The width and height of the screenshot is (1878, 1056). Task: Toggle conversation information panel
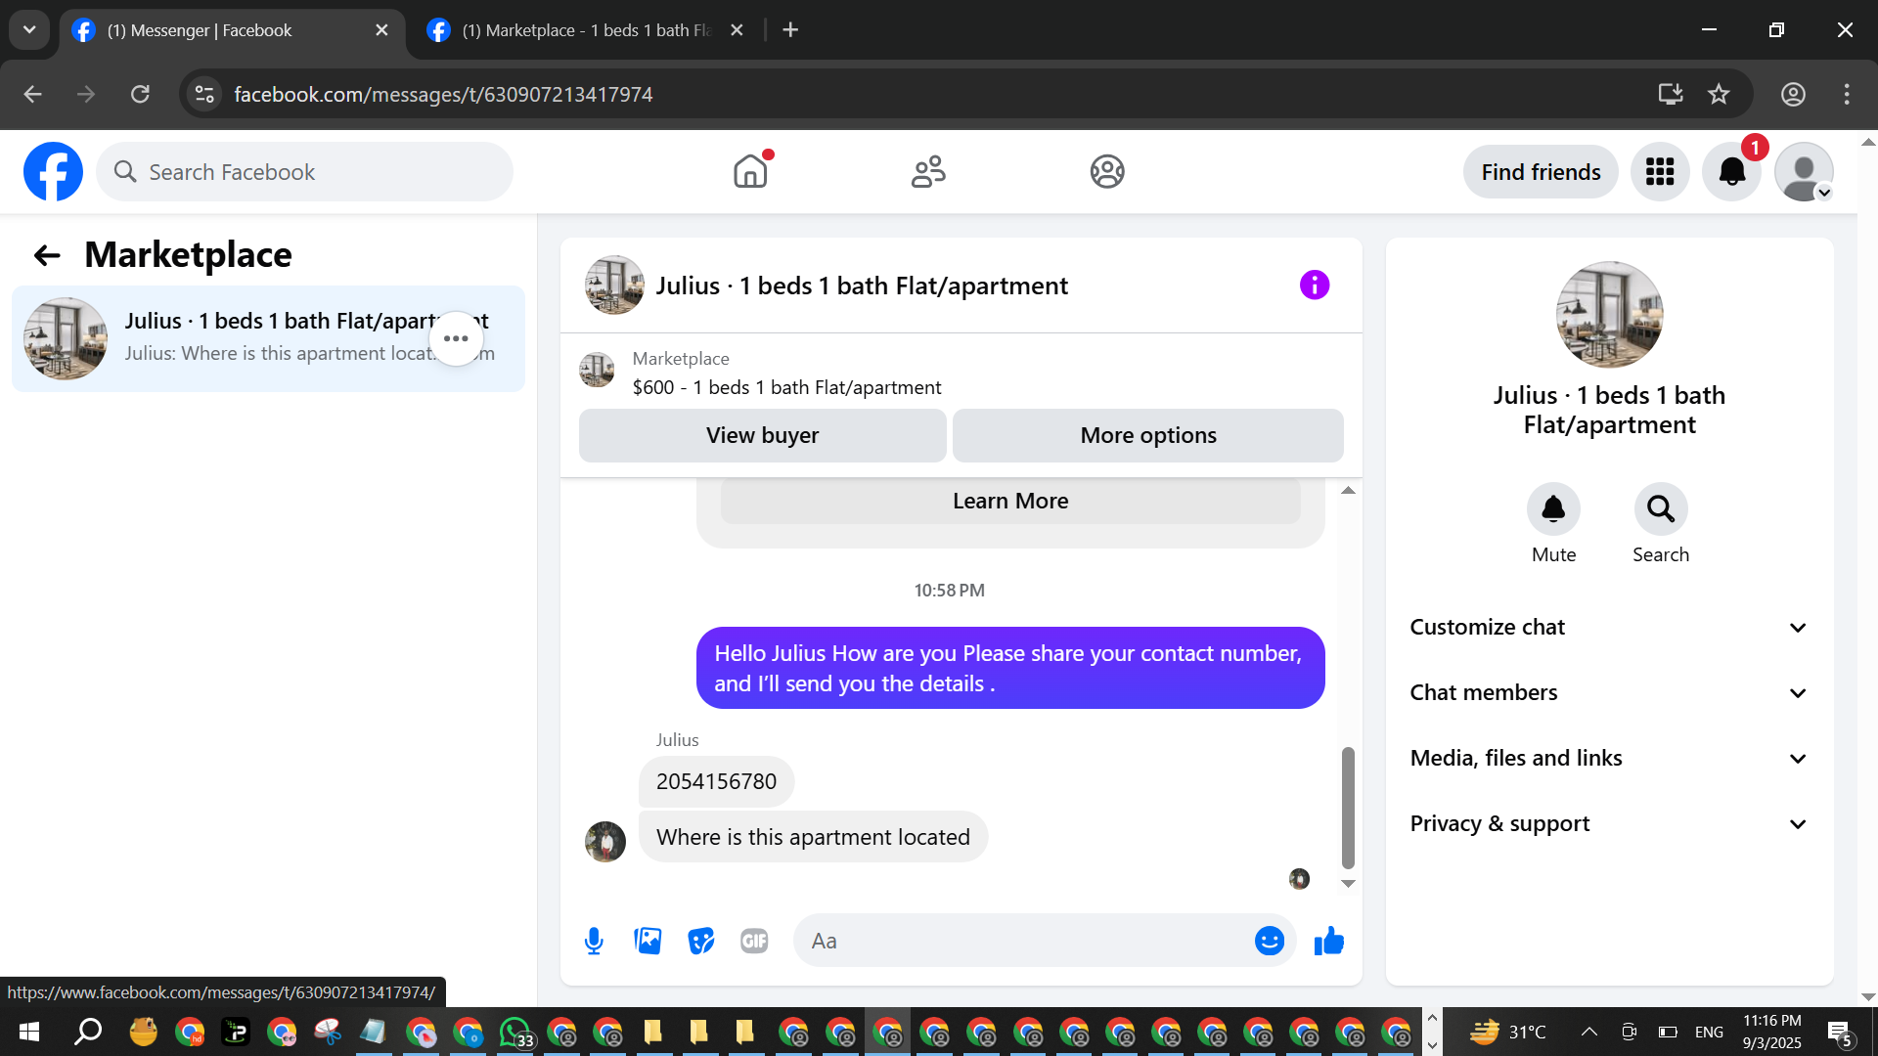coord(1315,286)
